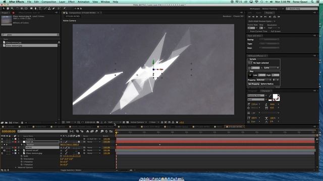Mute audio in Preview panel

[x=270, y=17]
